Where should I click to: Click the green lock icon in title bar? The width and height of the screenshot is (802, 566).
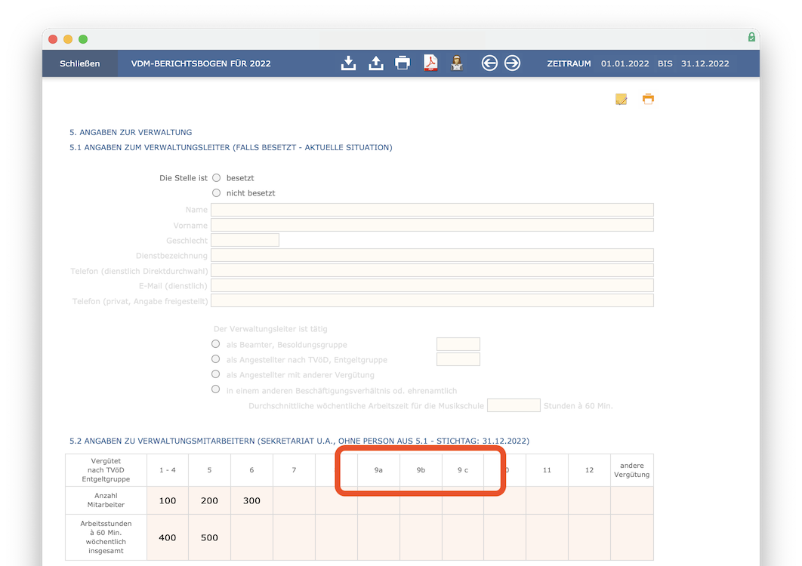click(x=751, y=37)
